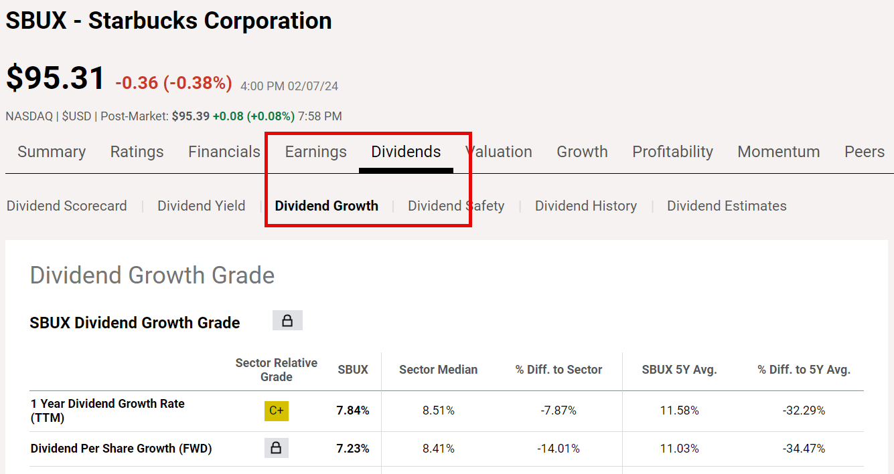Click the 11.58% five-year average value
This screenshot has width=894, height=474.
pyautogui.click(x=680, y=410)
